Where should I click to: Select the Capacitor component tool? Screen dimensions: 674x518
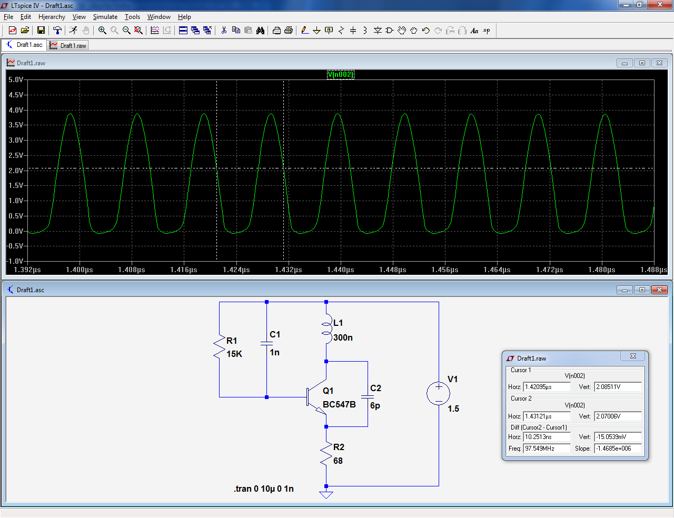(x=353, y=31)
